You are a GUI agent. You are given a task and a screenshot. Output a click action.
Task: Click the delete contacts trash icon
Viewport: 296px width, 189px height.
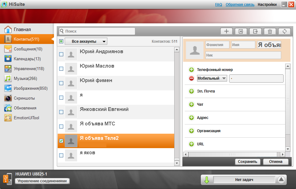click(x=270, y=31)
